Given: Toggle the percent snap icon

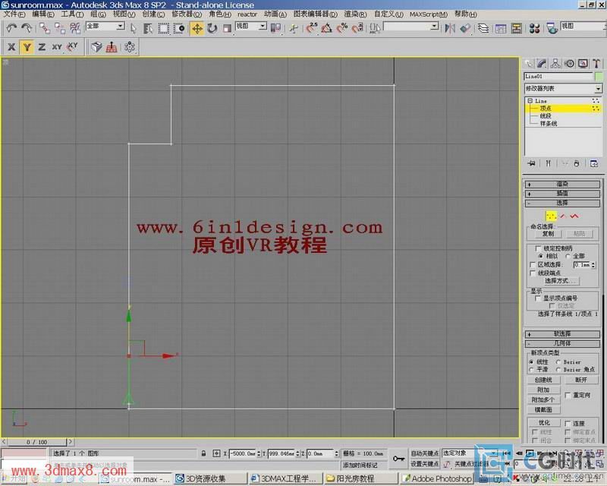Looking at the screenshot, I should tap(342, 28).
